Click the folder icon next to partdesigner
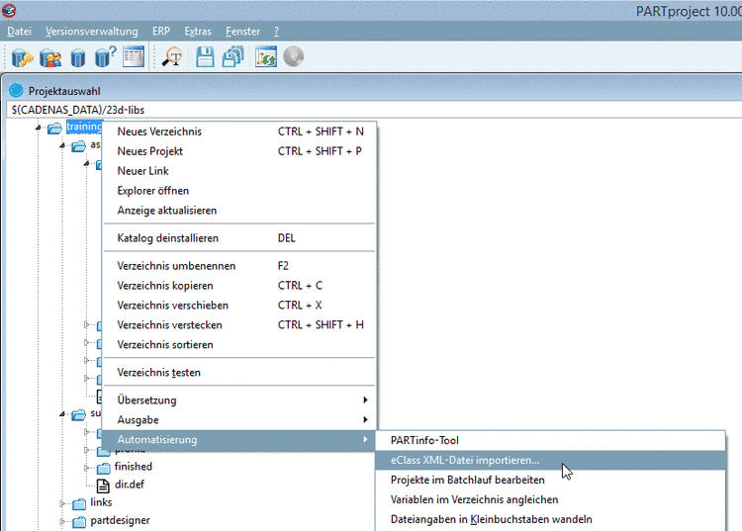This screenshot has width=742, height=531. coord(79,522)
